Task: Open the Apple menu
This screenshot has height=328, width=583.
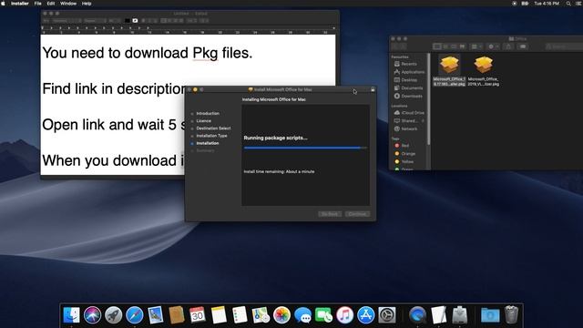Action: (x=4, y=4)
